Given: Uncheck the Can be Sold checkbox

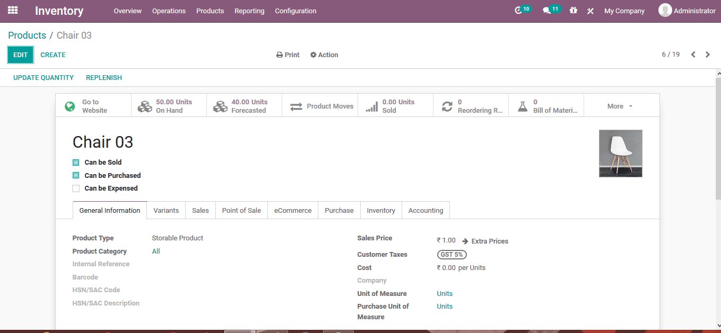Looking at the screenshot, I should (x=76, y=162).
